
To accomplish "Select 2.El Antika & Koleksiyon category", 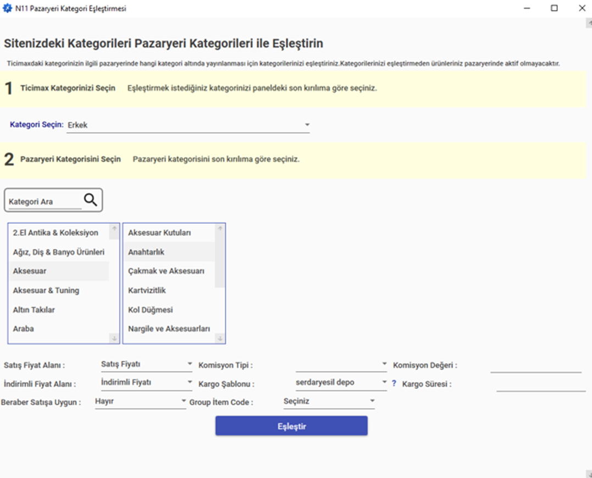I will [x=59, y=233].
